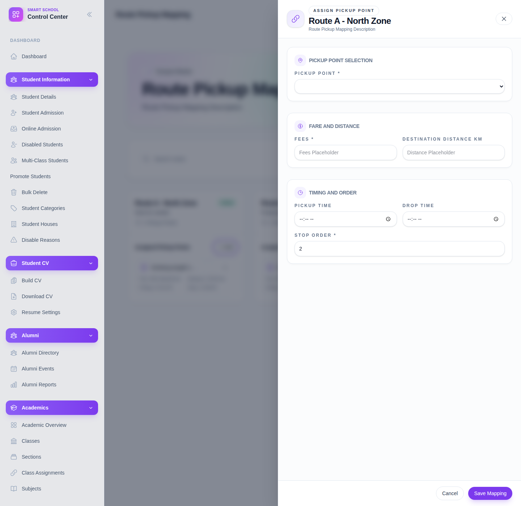521x506 pixels.
Task: Click the Build CV clipboard icon
Action: point(14,280)
